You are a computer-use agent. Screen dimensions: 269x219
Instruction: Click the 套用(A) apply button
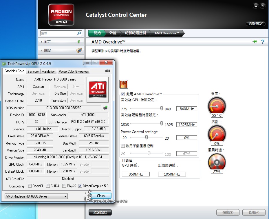[x=254, y=212]
